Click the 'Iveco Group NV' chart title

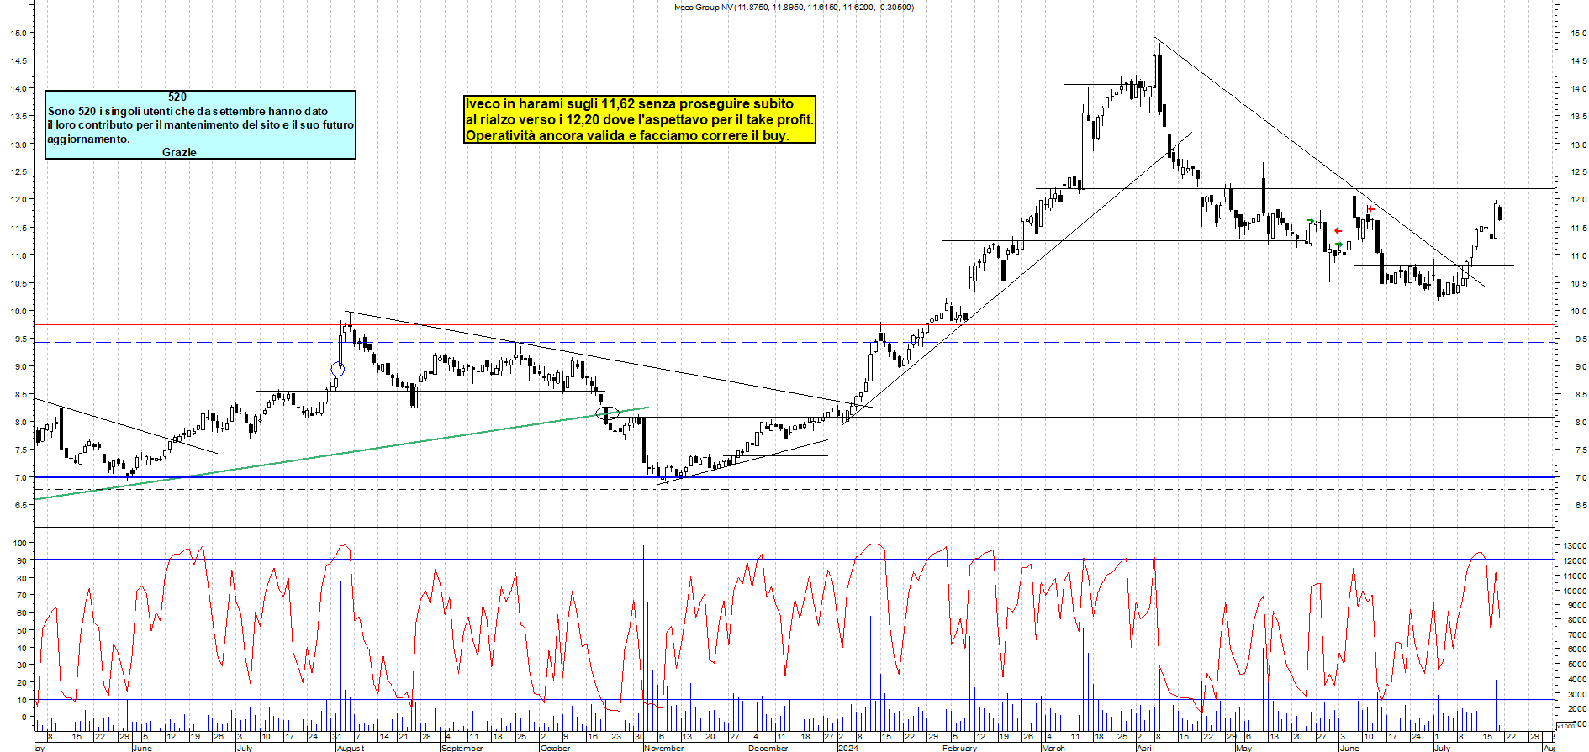click(x=794, y=8)
